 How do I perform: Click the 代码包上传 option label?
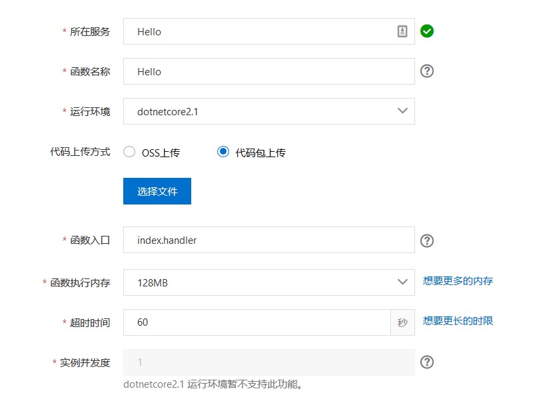pyautogui.click(x=261, y=153)
